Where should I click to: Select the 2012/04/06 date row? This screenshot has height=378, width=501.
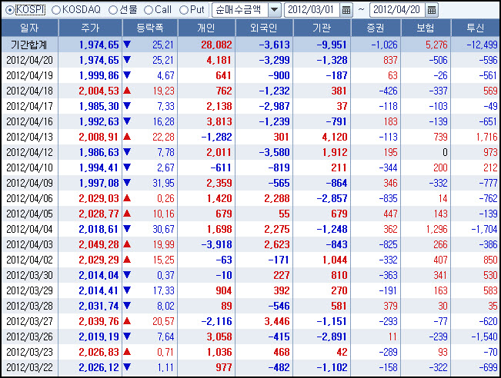click(x=250, y=198)
